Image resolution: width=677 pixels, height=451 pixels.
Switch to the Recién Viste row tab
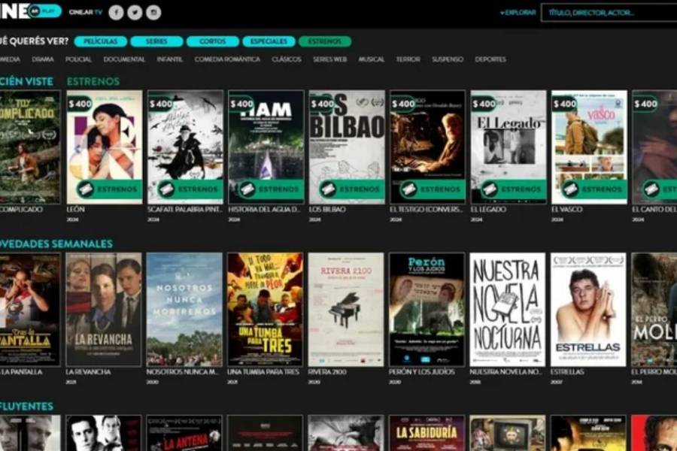(x=27, y=81)
